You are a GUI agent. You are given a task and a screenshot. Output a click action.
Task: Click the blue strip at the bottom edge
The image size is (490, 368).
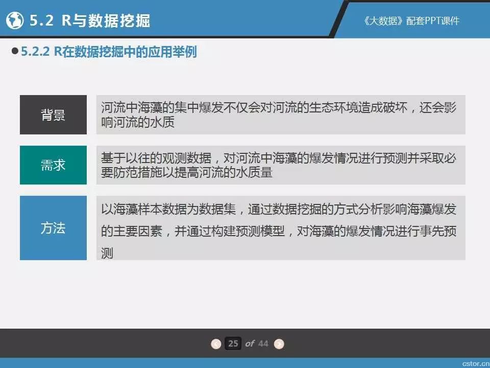point(204,363)
